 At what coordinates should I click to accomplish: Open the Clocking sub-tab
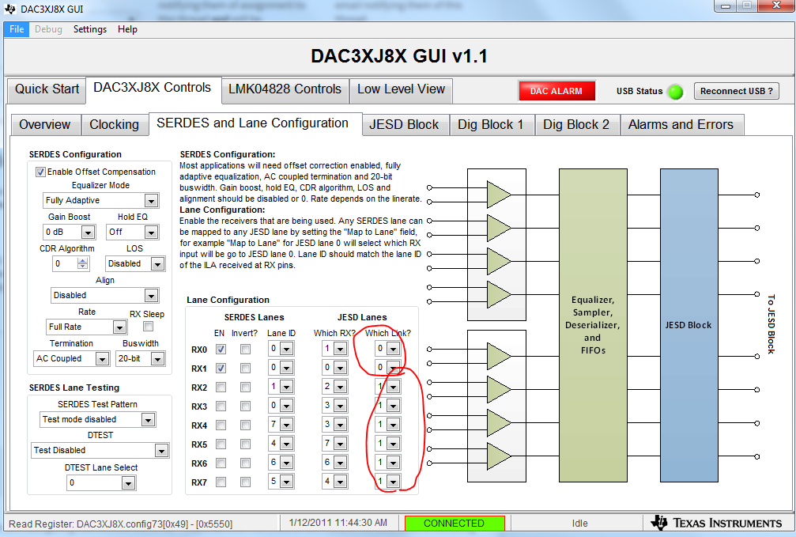pyautogui.click(x=114, y=125)
